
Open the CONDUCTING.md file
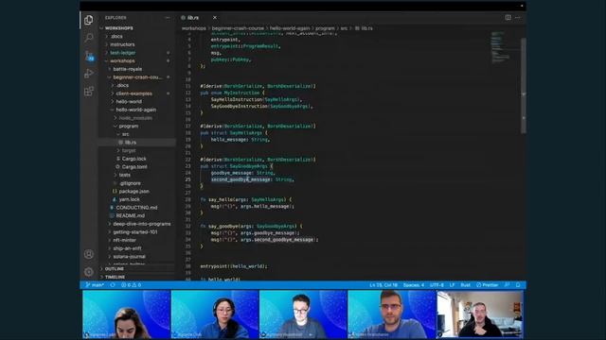(x=136, y=208)
